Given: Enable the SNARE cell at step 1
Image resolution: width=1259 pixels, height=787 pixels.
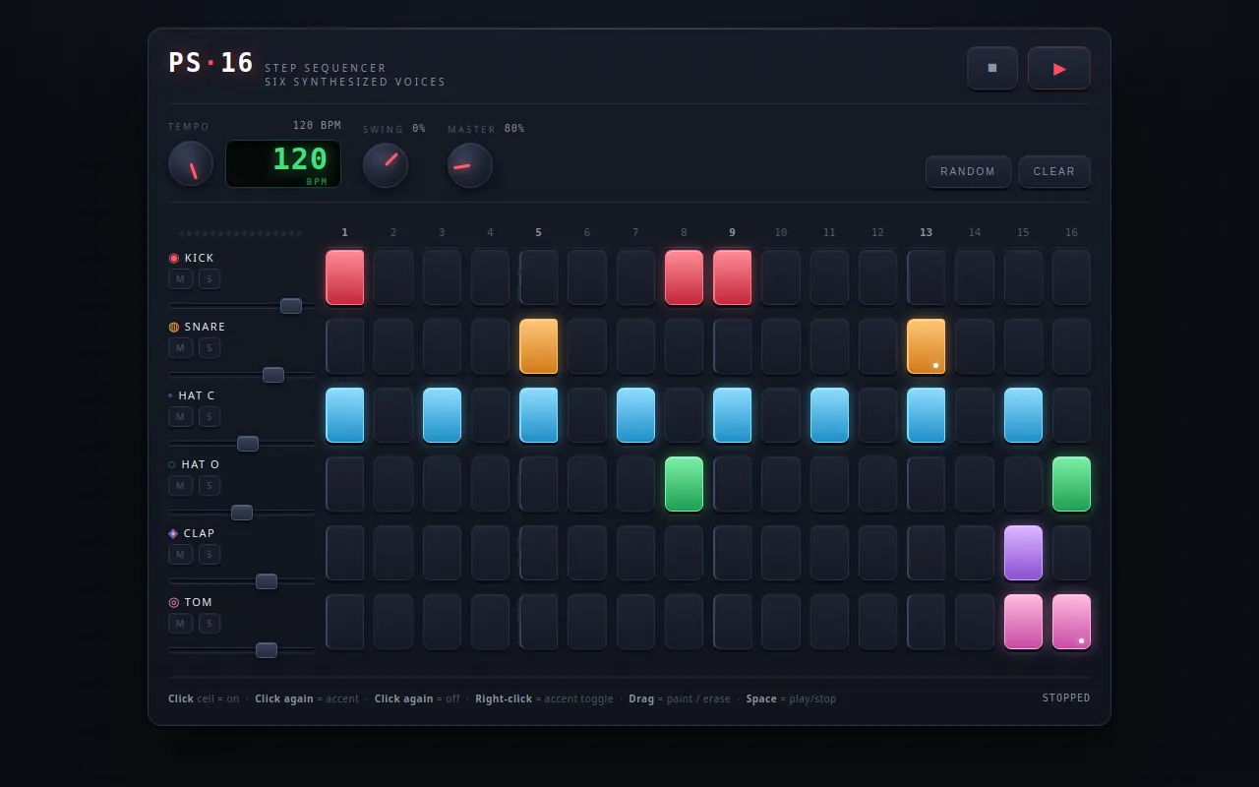Looking at the screenshot, I should [345, 346].
